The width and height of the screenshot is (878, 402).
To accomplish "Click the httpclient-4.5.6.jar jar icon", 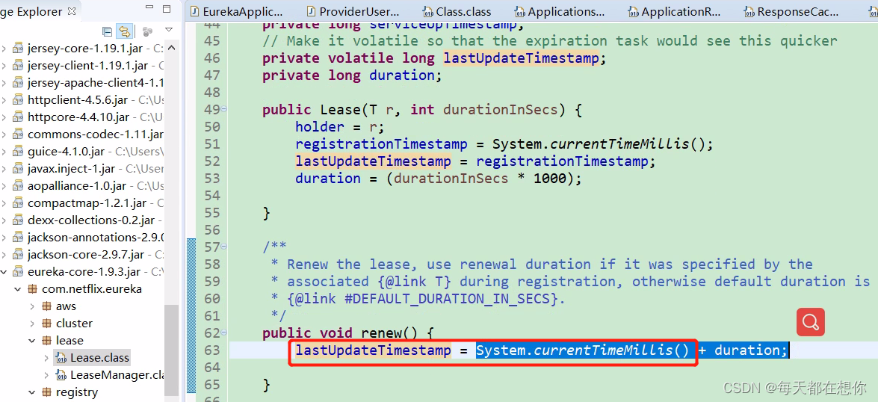I will coord(19,100).
